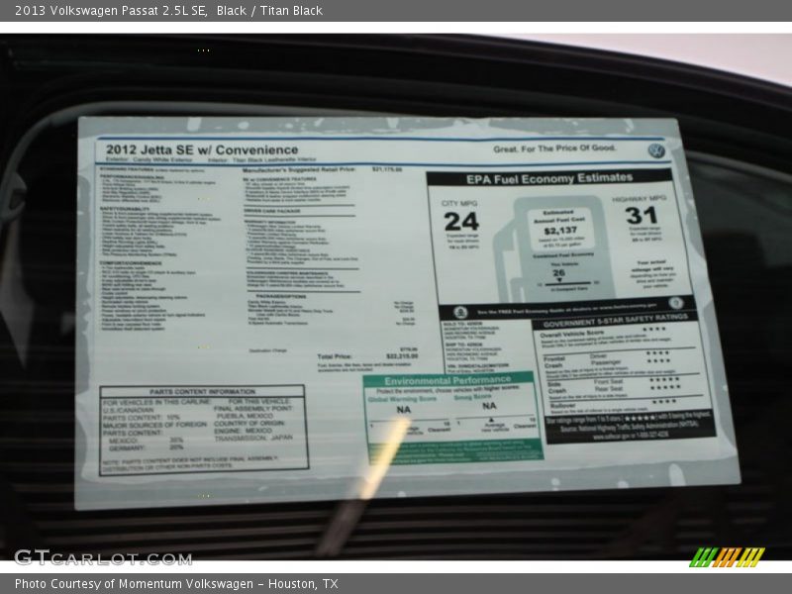Click 'Great. For The Price Of Good.' slogan
Image resolution: width=792 pixels, height=594 pixels.
point(554,148)
